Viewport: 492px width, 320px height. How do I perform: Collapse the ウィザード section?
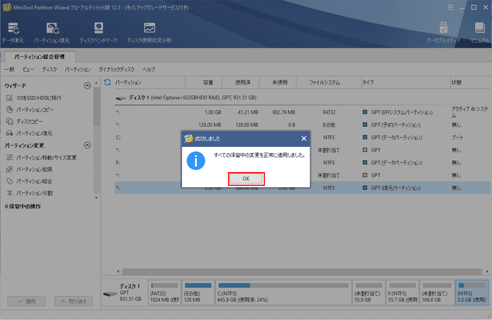(87, 86)
